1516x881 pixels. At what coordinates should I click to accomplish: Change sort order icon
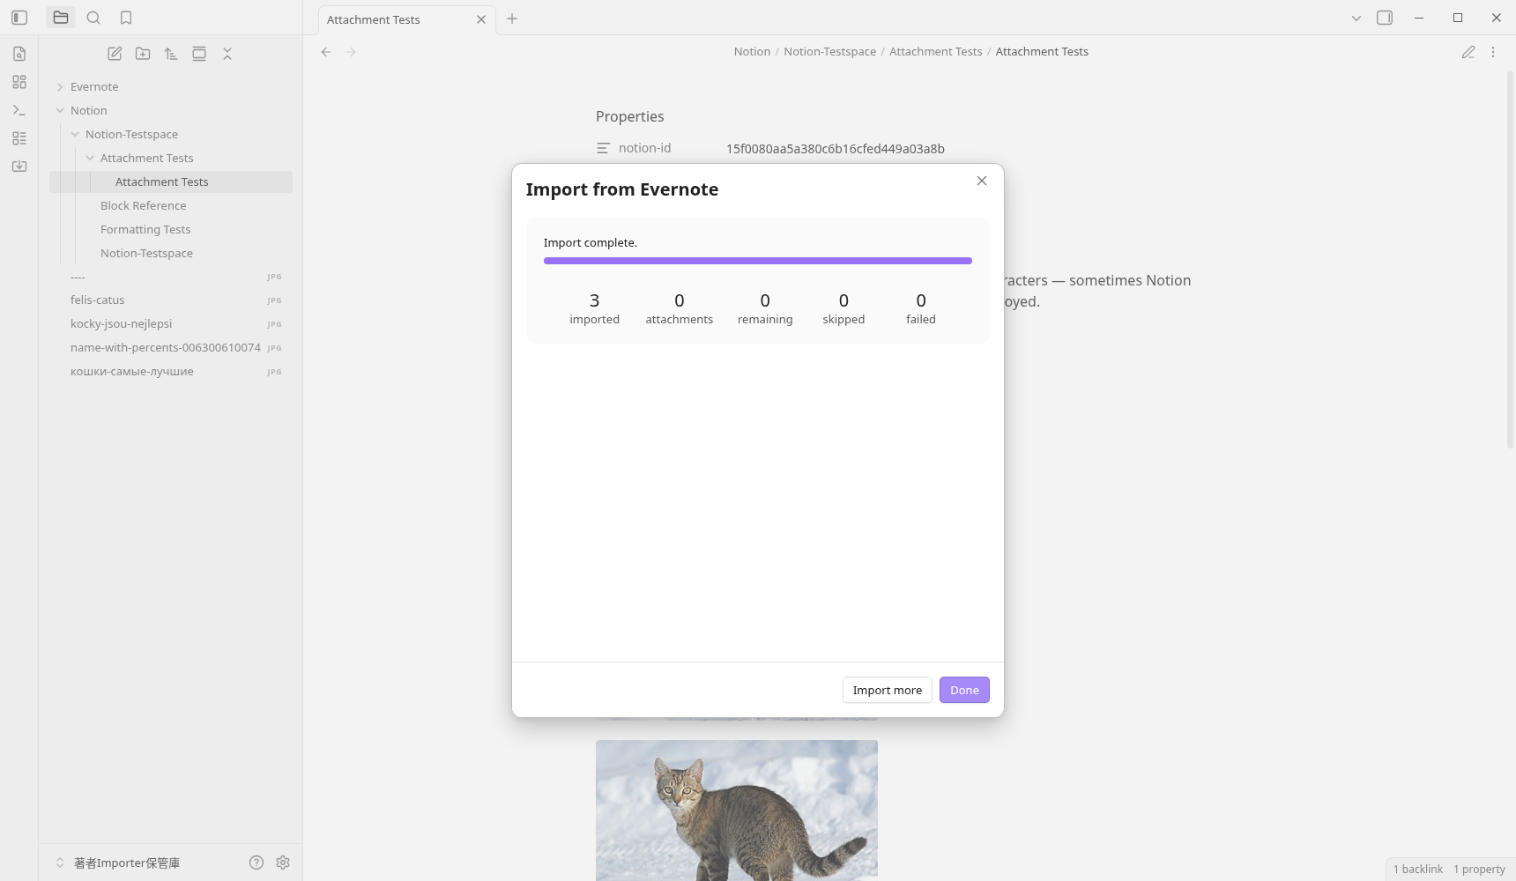pos(171,54)
